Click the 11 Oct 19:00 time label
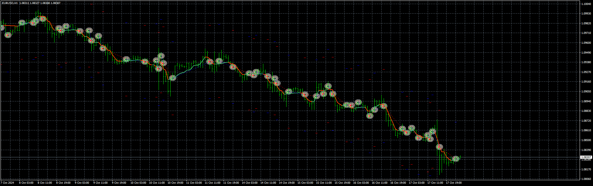Image resolution: width=593 pixels, height=186 pixels. (231, 183)
